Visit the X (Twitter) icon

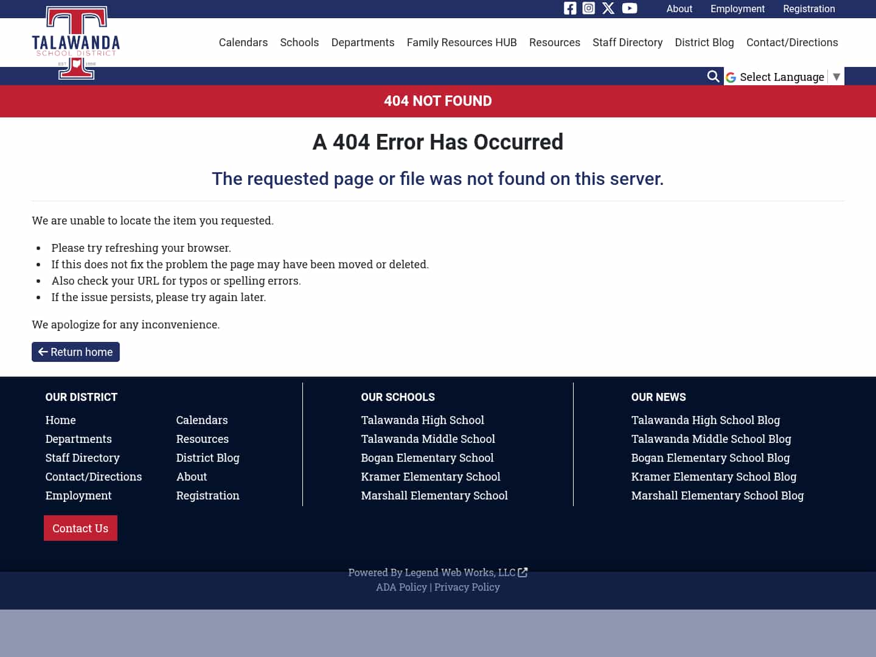(x=608, y=9)
